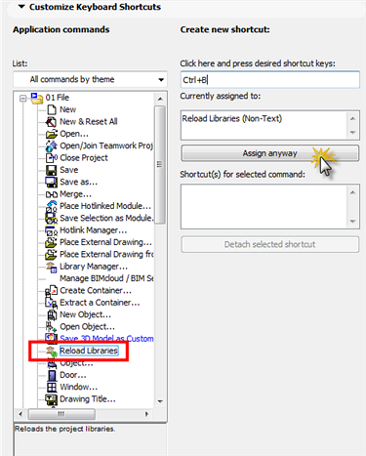Click the Open Object icon
This screenshot has height=456, width=366.
52,327
